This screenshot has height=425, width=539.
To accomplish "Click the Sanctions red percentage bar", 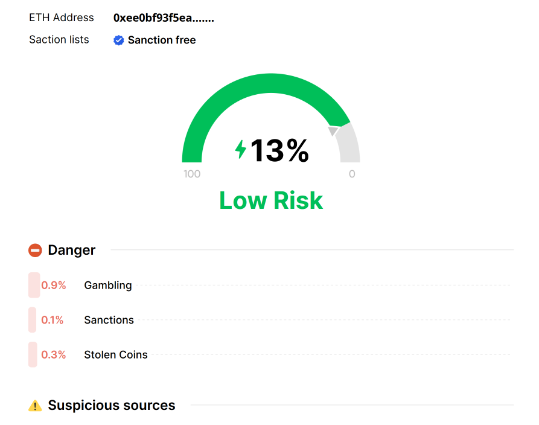I will point(33,320).
